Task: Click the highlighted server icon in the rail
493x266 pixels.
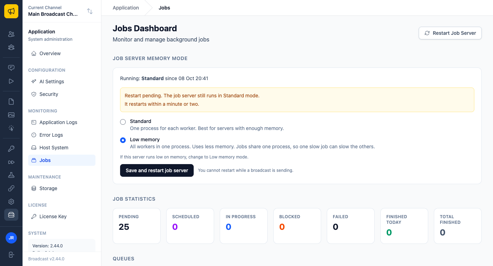Action: pyautogui.click(x=11, y=215)
